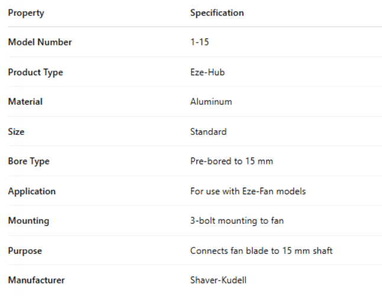
Task: Select the Bore Type label
Action: pos(28,161)
